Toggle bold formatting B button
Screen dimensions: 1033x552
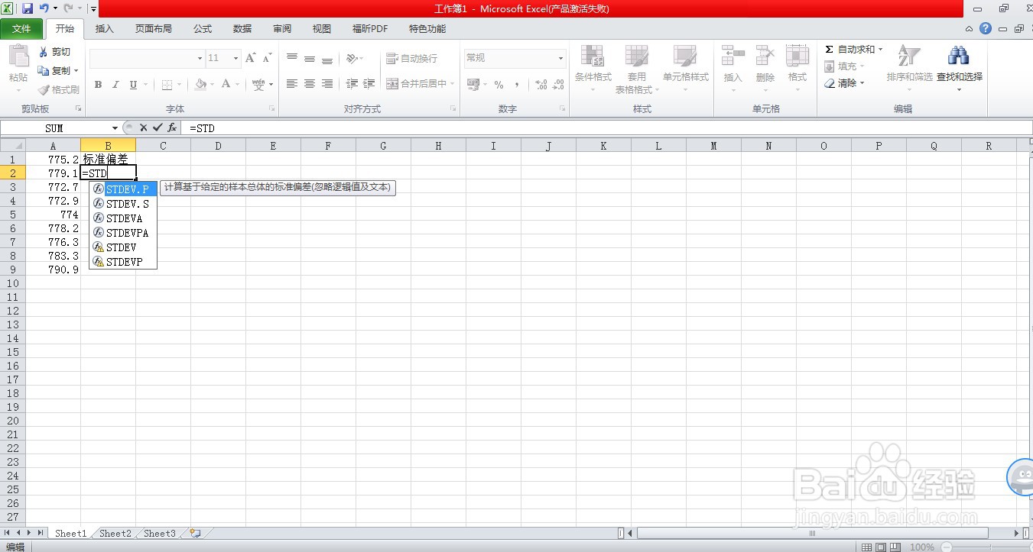[98, 85]
